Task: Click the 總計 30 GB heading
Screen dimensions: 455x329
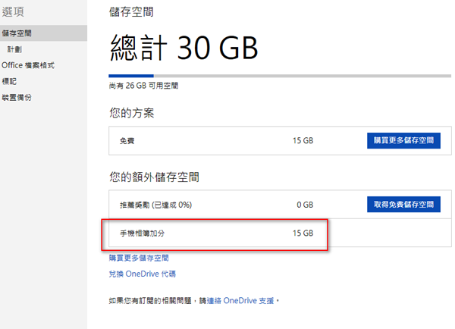Action: (x=184, y=48)
